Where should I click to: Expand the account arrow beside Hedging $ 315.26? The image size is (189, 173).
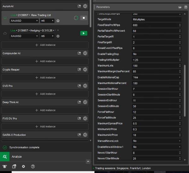coord(58,30)
